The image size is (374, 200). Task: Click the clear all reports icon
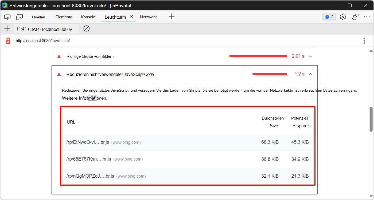pos(86,28)
